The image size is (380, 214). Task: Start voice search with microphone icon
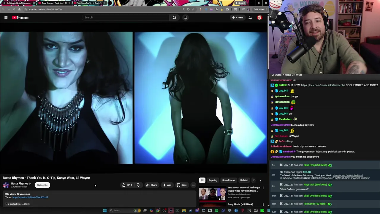(x=186, y=18)
